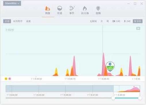
Task: Click the yellow download indicator circle
Action: pos(6,79)
